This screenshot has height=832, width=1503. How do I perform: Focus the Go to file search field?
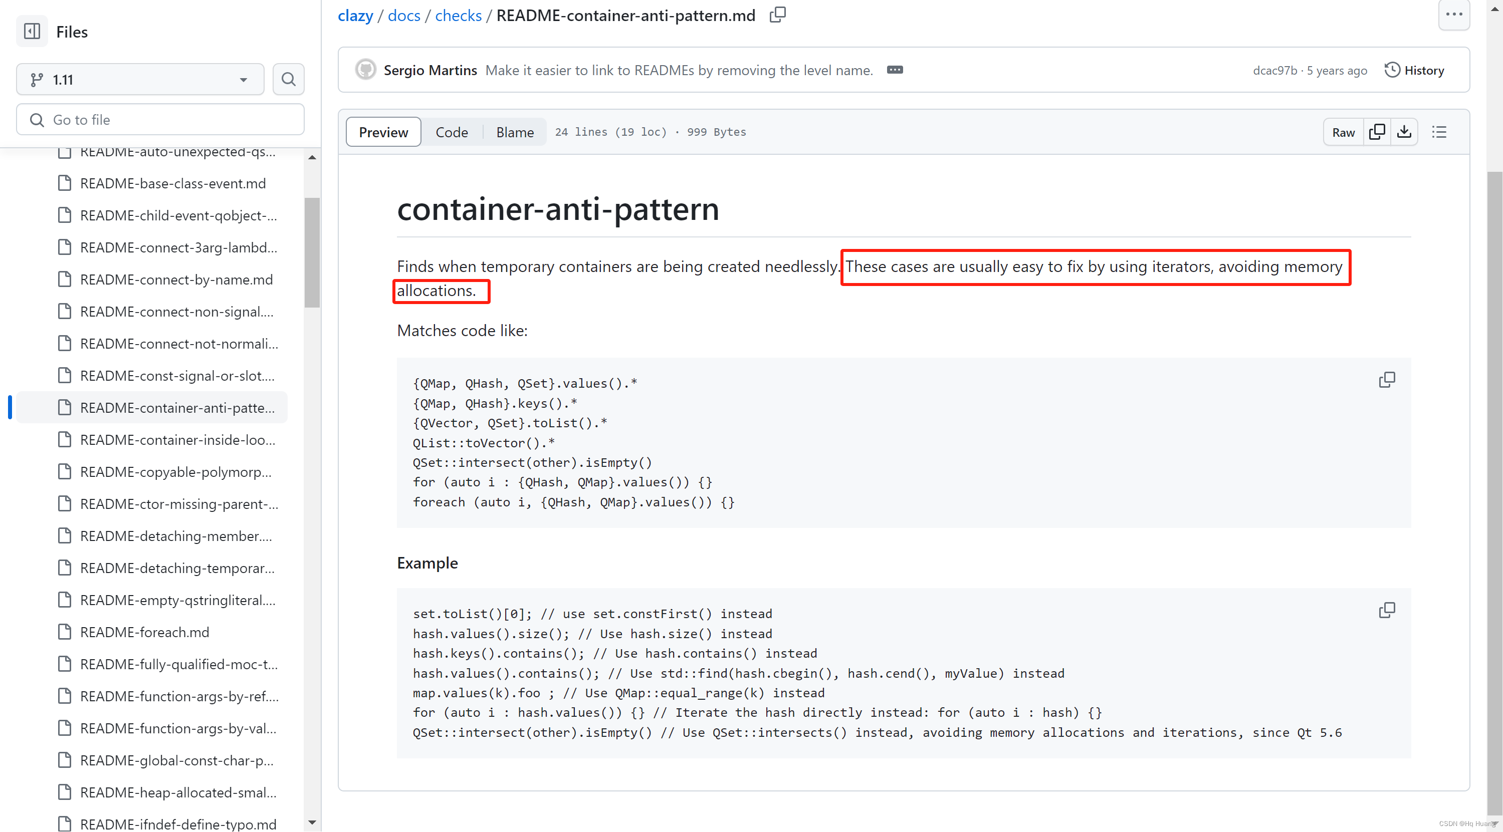tap(160, 120)
